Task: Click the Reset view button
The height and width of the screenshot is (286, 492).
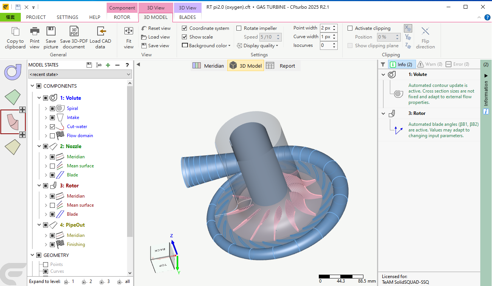Action: click(156, 28)
